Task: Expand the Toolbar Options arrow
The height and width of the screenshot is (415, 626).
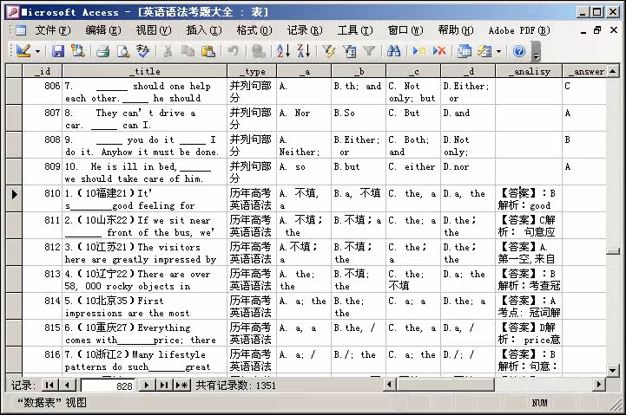Action: point(537,52)
